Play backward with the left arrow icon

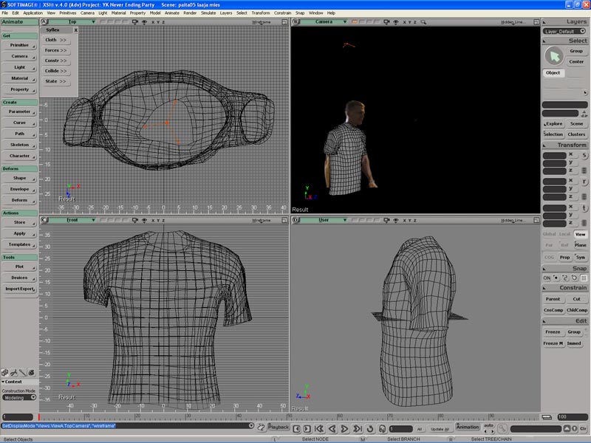[332, 429]
